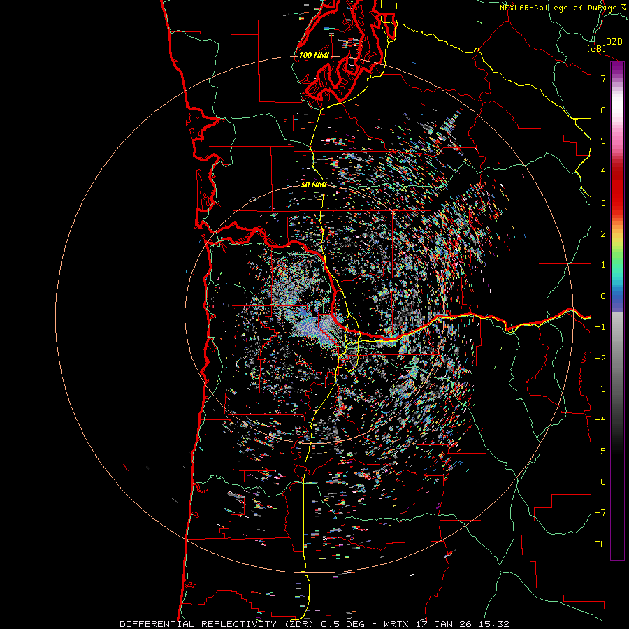Click the ZDR color scale bar

617,310
